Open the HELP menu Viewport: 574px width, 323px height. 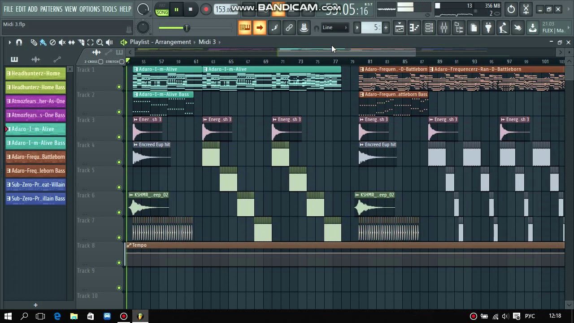125,9
